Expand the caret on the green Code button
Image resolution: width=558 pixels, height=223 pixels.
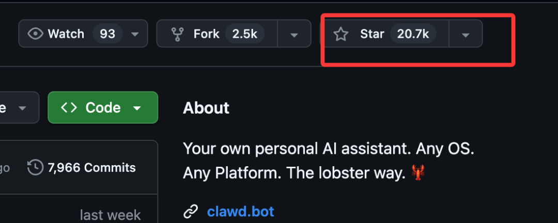pyautogui.click(x=137, y=108)
